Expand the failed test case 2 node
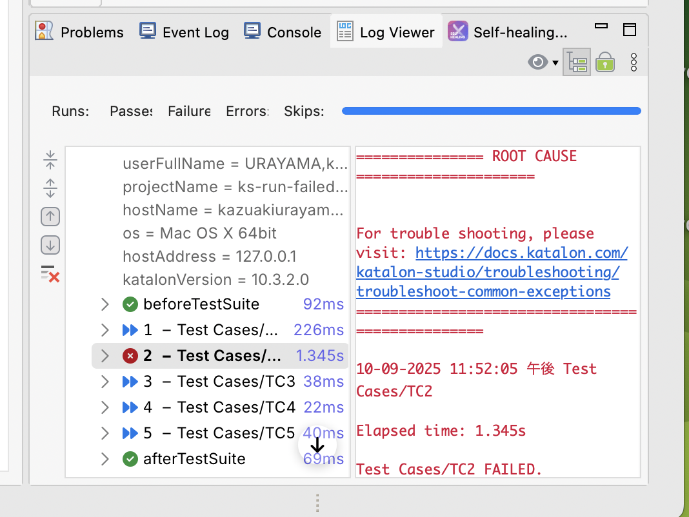 [105, 356]
